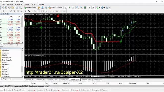Select the text A tool
The image size is (164, 92).
pyautogui.click(x=22, y=11)
